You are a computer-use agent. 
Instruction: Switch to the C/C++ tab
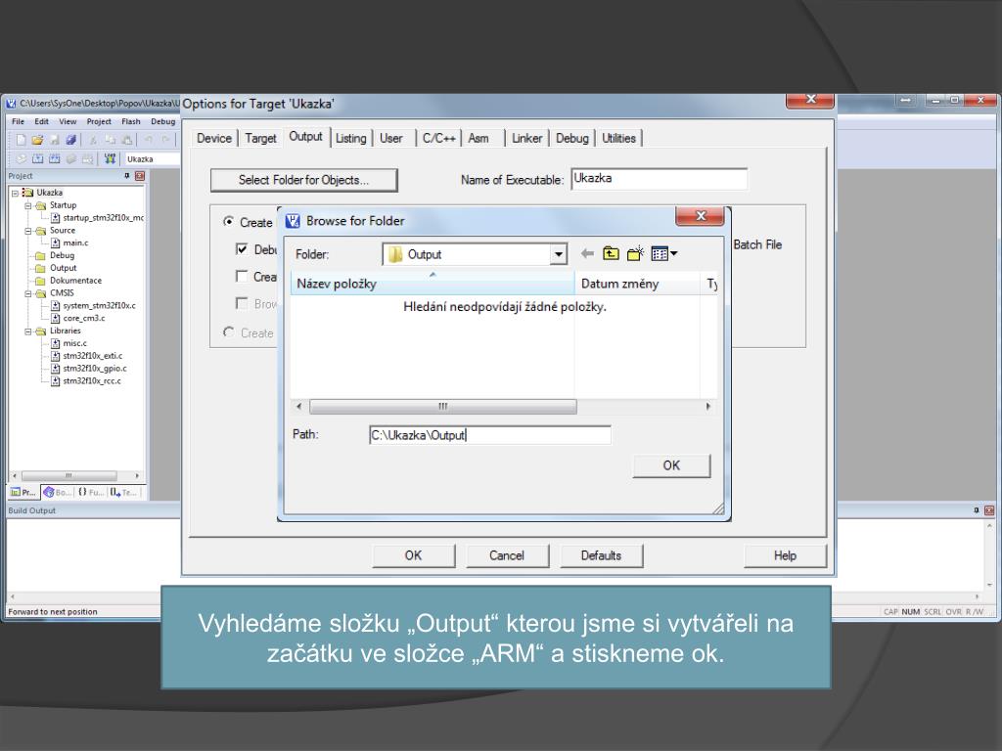pyautogui.click(x=439, y=138)
